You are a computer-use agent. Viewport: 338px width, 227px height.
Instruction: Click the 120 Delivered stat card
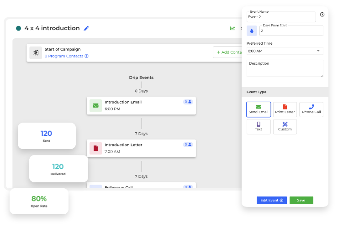(58, 169)
